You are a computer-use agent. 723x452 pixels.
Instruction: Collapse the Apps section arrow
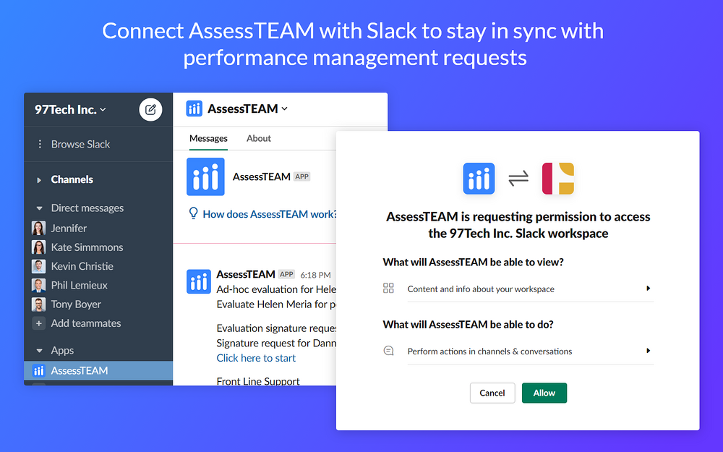click(39, 351)
